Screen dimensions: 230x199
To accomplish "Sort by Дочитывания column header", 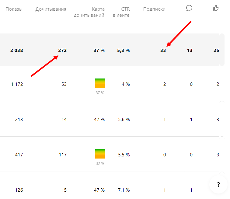I will (51, 9).
